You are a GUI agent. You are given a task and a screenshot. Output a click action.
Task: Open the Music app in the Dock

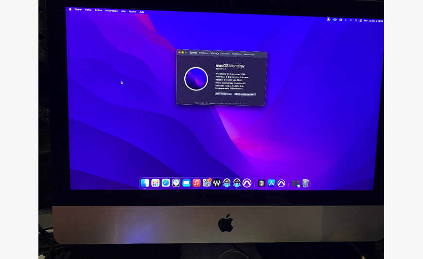click(196, 183)
